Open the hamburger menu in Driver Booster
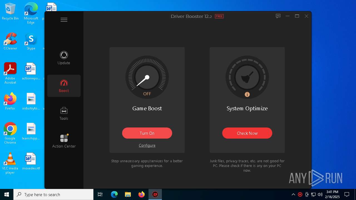 click(64, 20)
